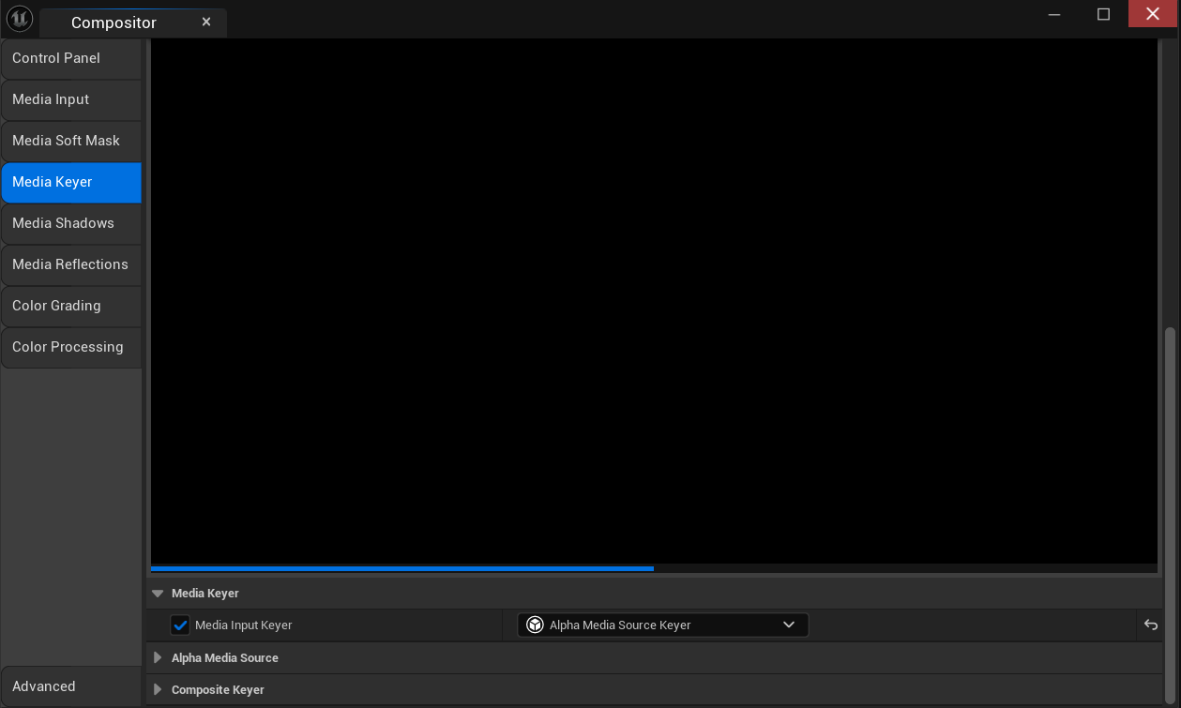Uncheck the Media Input Keyer checkbox
The image size is (1181, 708).
[x=180, y=625]
